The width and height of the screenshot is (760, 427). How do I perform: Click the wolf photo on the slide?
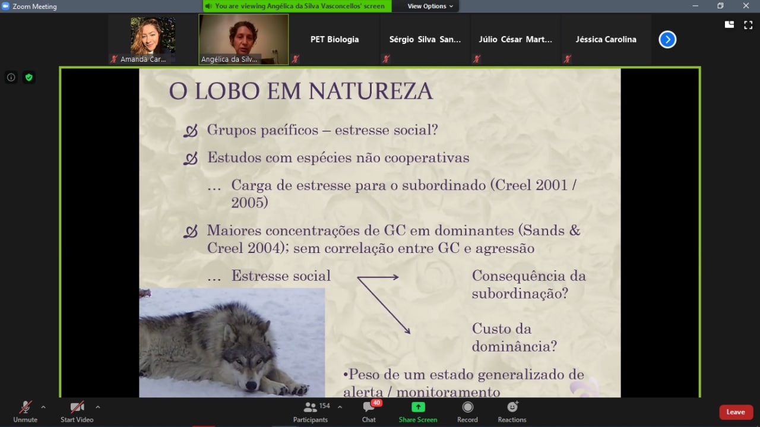coord(232,343)
